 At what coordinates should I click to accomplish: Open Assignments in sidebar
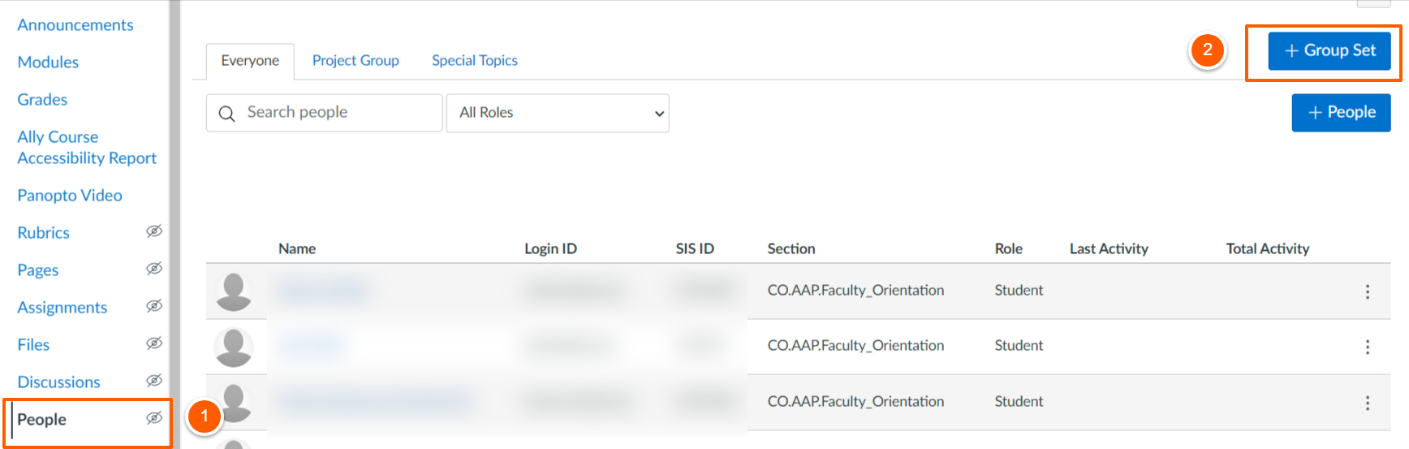pos(62,308)
